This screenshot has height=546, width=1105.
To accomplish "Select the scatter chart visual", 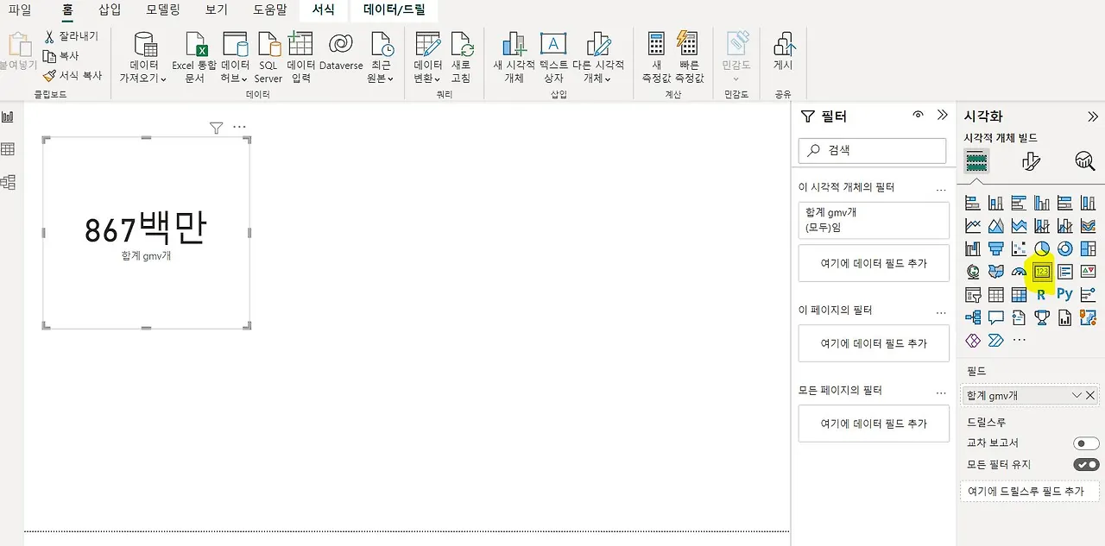I will pyautogui.click(x=1019, y=248).
